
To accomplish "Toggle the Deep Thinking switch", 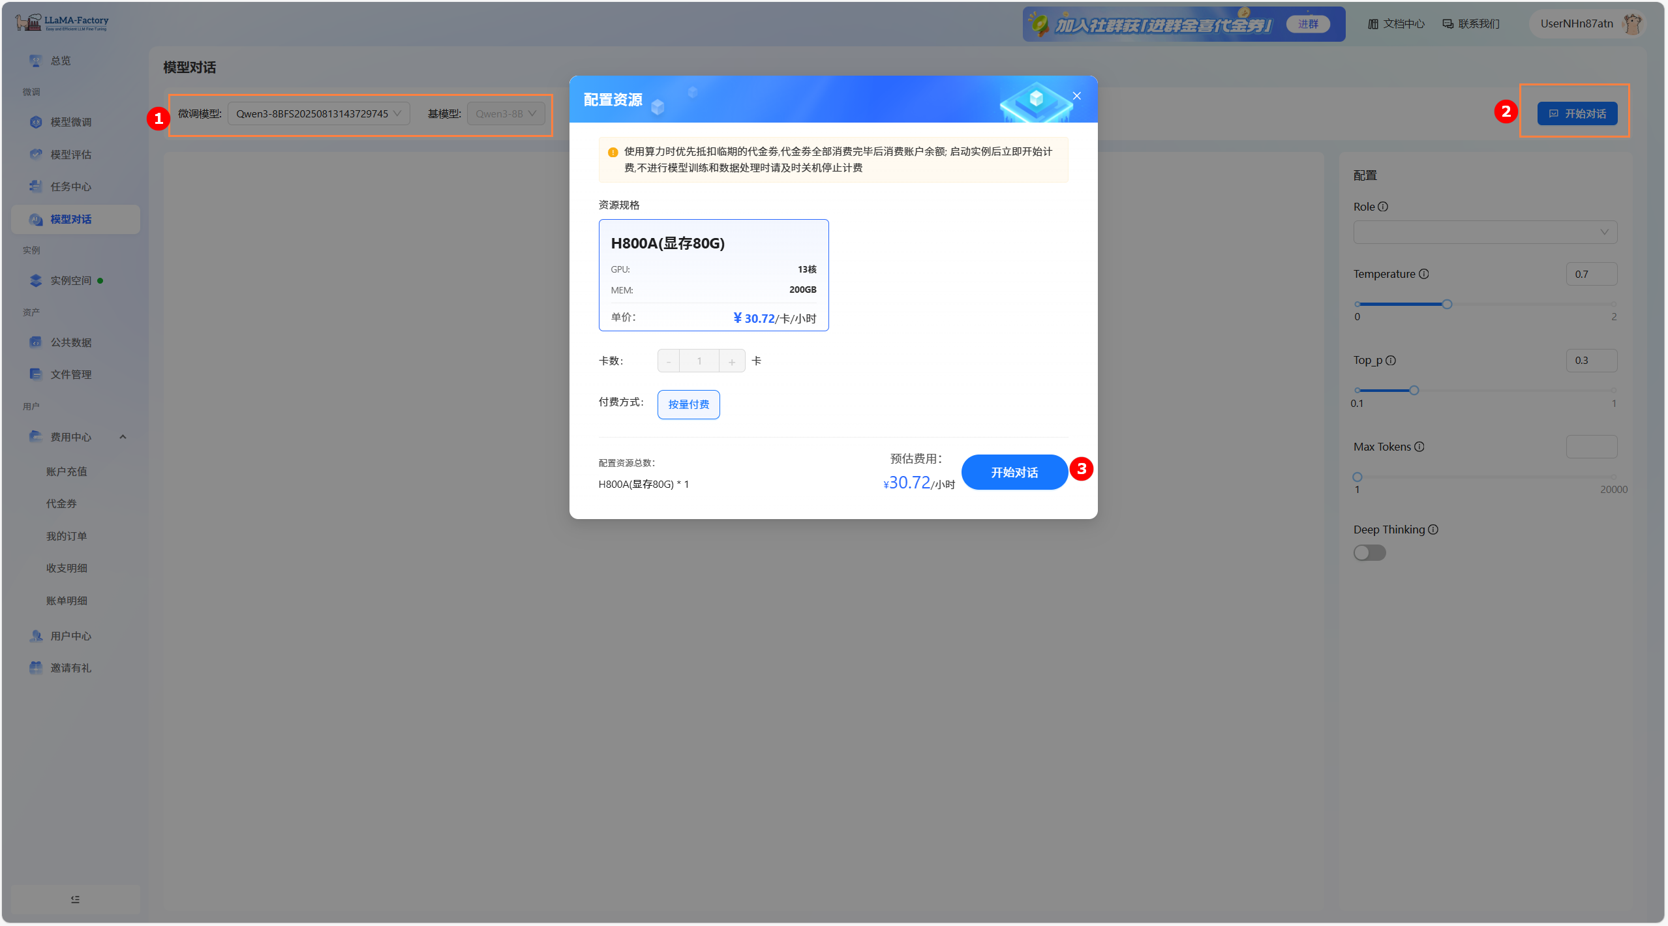I will coord(1369,553).
